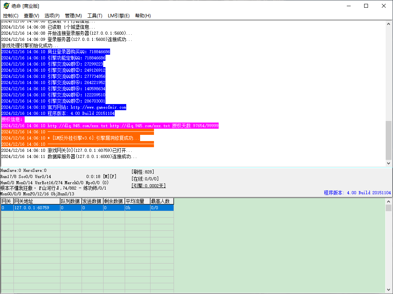Click the gateway table scrollbar down arrow
The width and height of the screenshot is (393, 294).
(388, 290)
